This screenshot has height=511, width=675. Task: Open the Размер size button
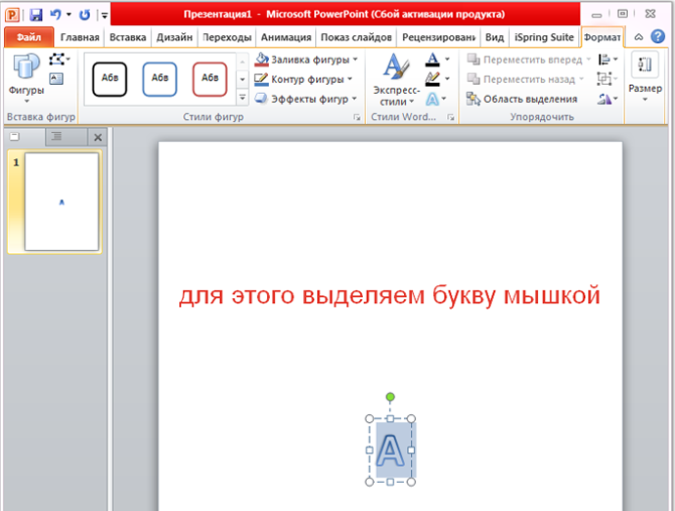645,77
